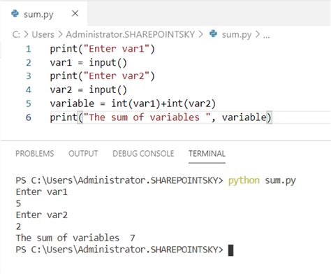Viewport: 331px width, 274px height.
Task: Click line number 6 in gutter
Action: [x=29, y=117]
